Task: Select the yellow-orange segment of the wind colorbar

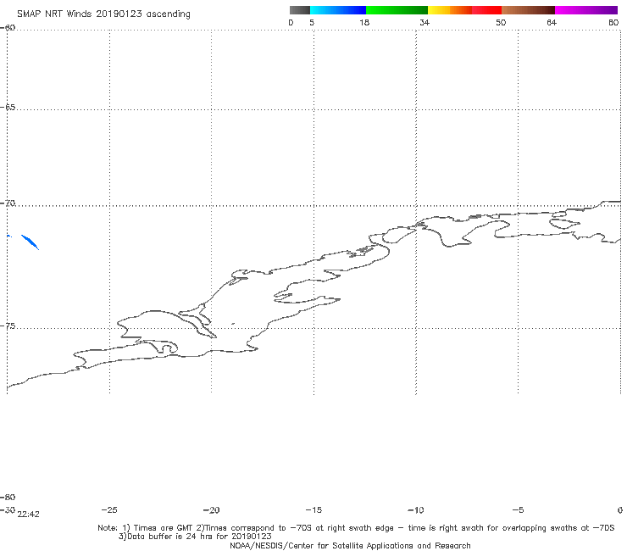Action: pos(449,10)
